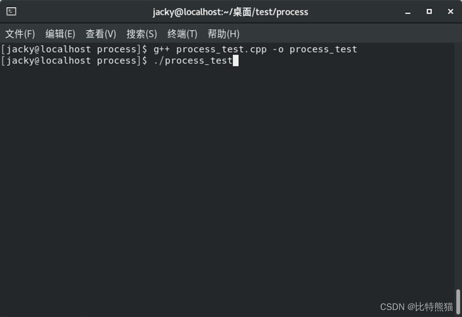
Task: Click the terminal icon in the title bar
Action: pos(11,11)
